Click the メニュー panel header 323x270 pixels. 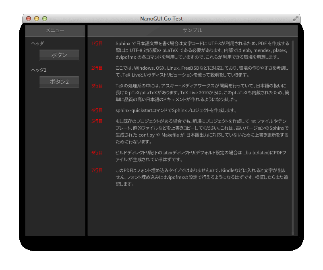(x=55, y=31)
